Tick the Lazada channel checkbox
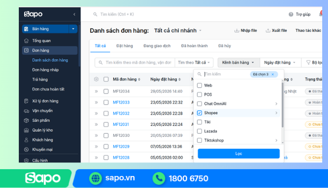This screenshot has height=188, width=328. (200, 131)
